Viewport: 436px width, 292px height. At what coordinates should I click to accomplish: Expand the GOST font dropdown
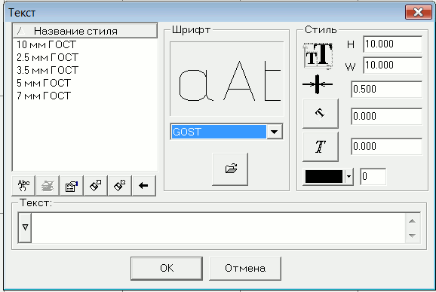[x=275, y=132]
